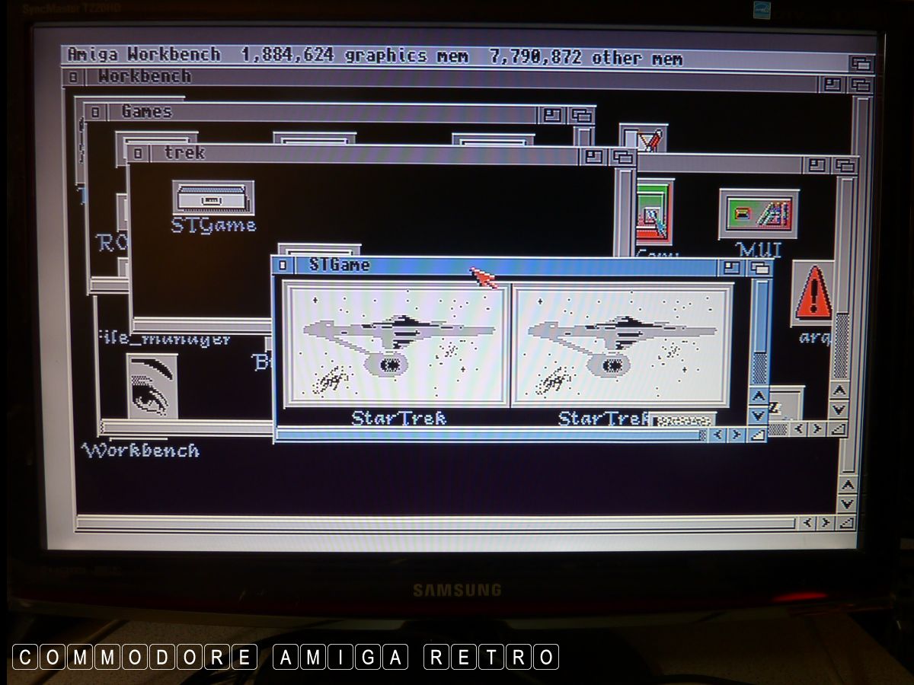Close the STGame window
Image resolution: width=914 pixels, height=685 pixels.
pos(283,266)
